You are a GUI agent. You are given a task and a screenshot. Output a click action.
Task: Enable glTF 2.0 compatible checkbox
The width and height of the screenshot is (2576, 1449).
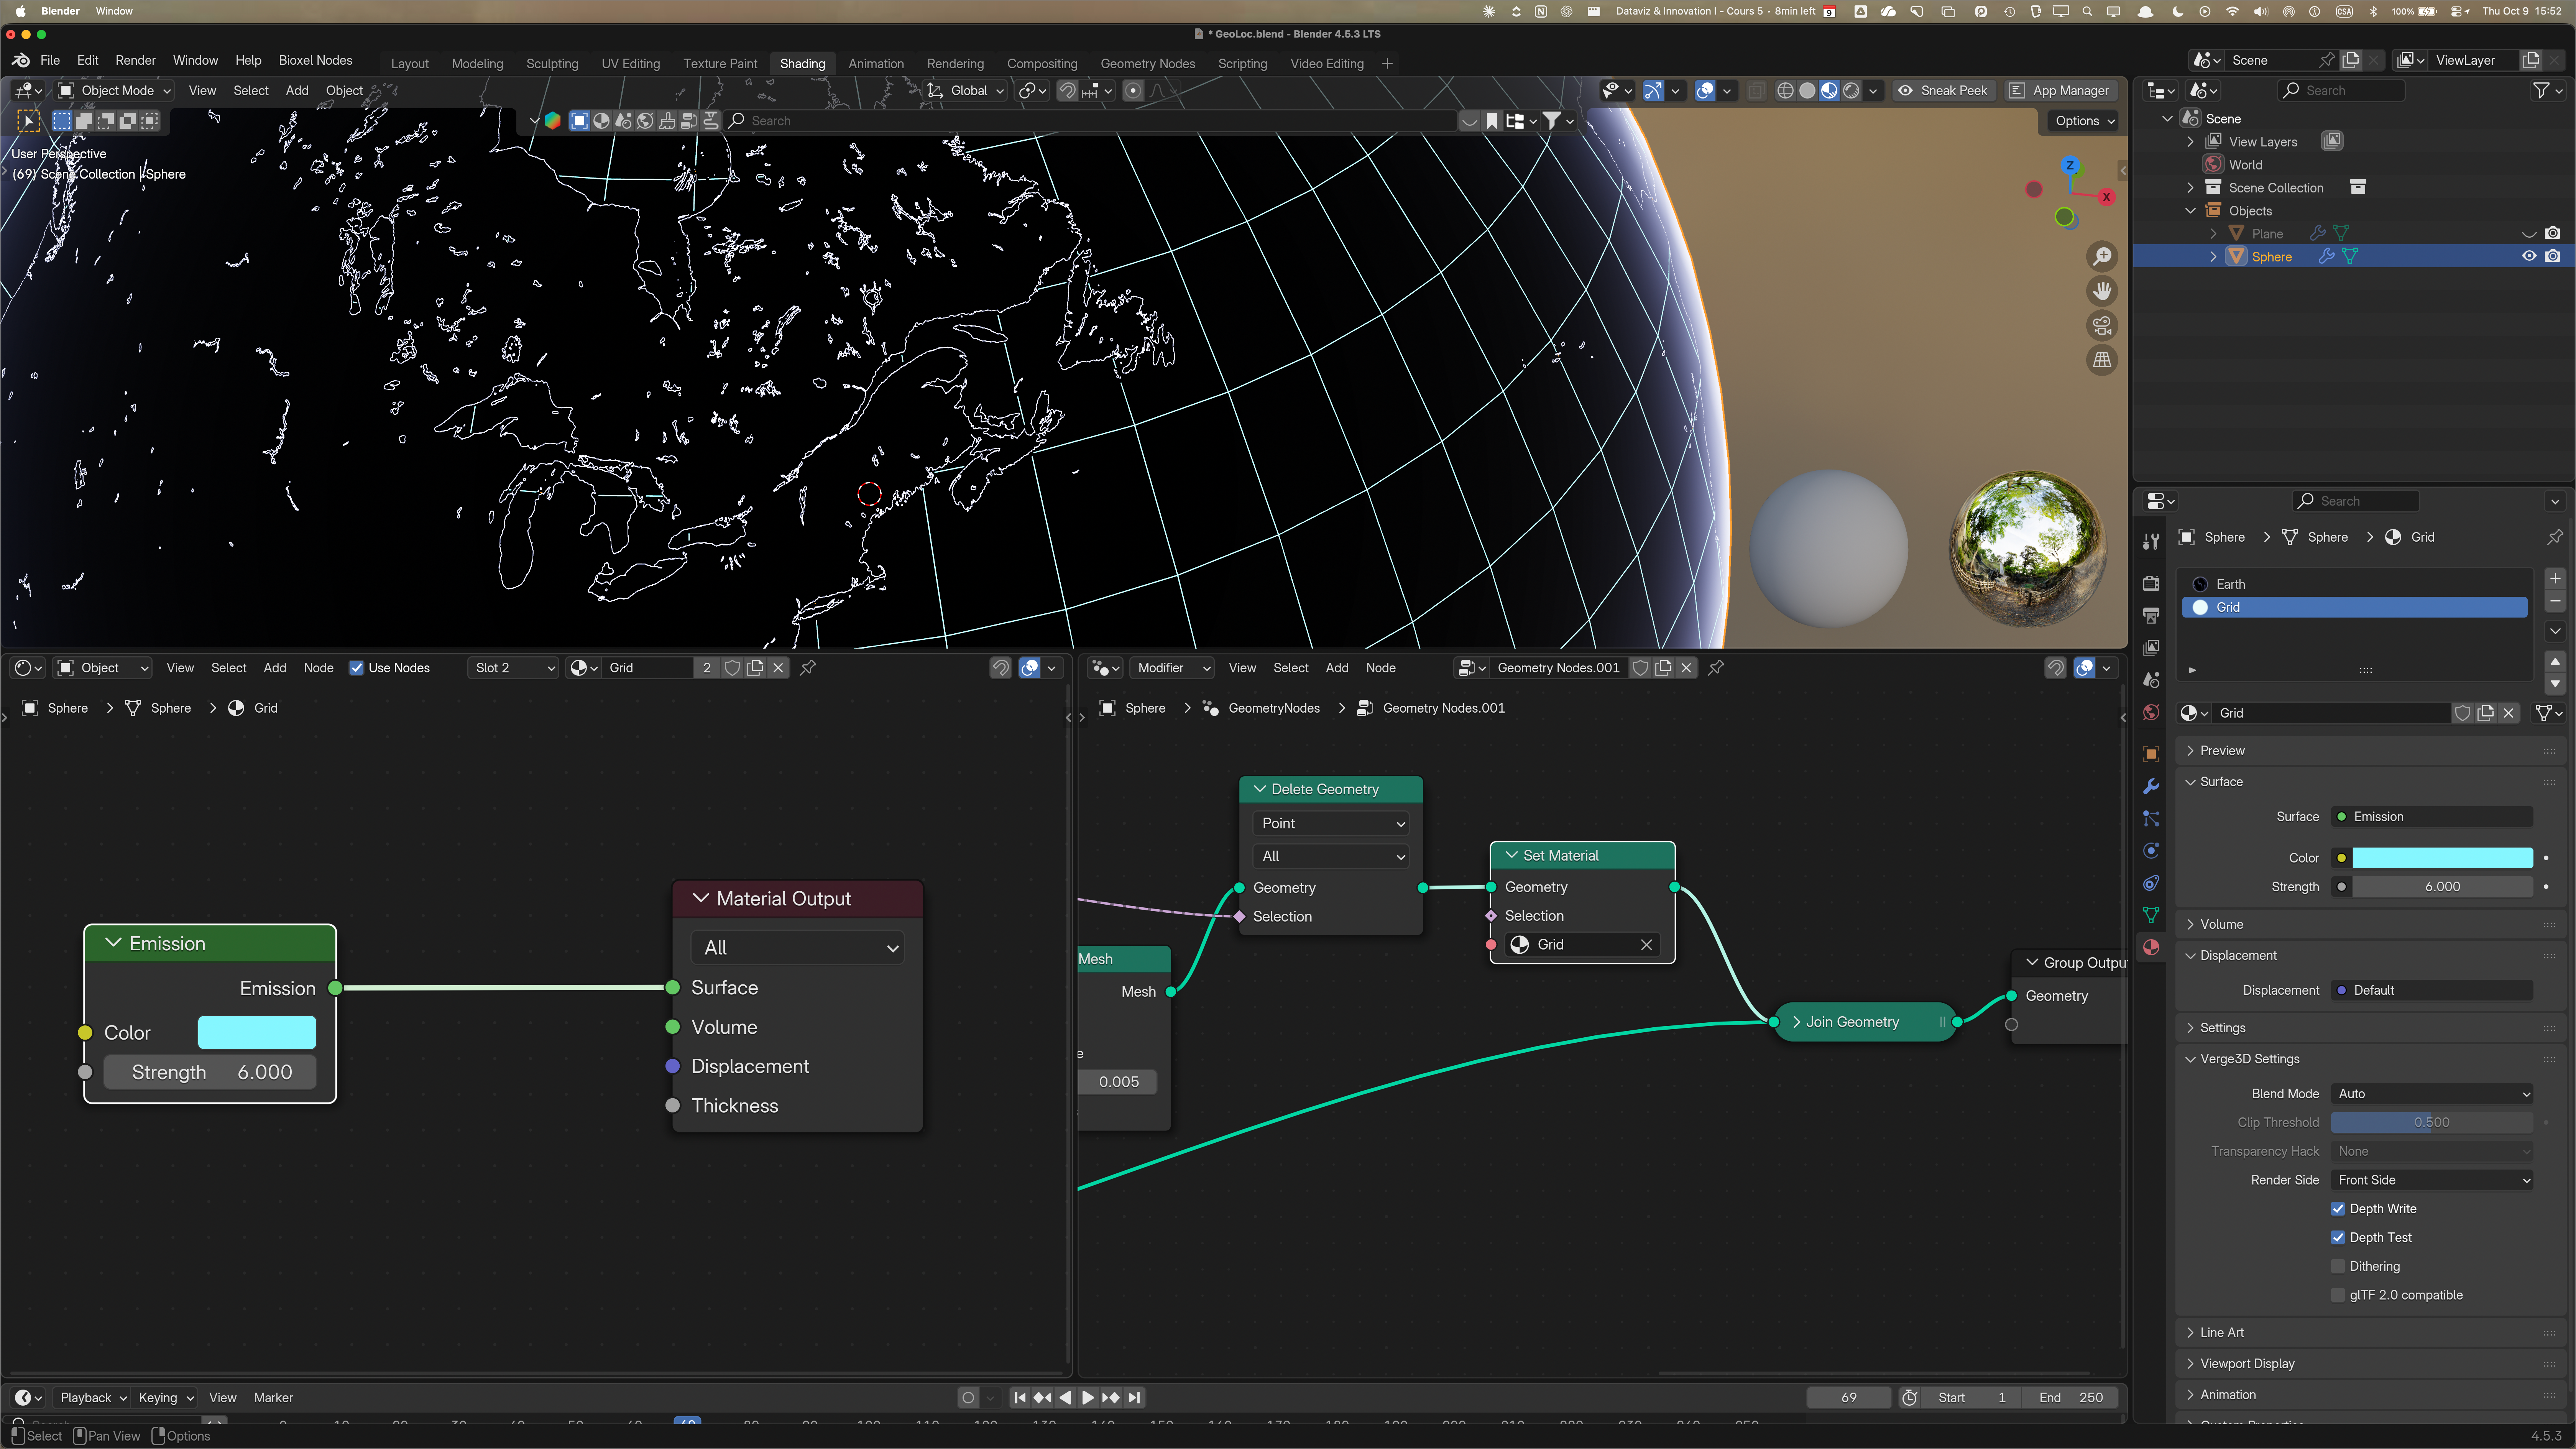point(2338,1295)
